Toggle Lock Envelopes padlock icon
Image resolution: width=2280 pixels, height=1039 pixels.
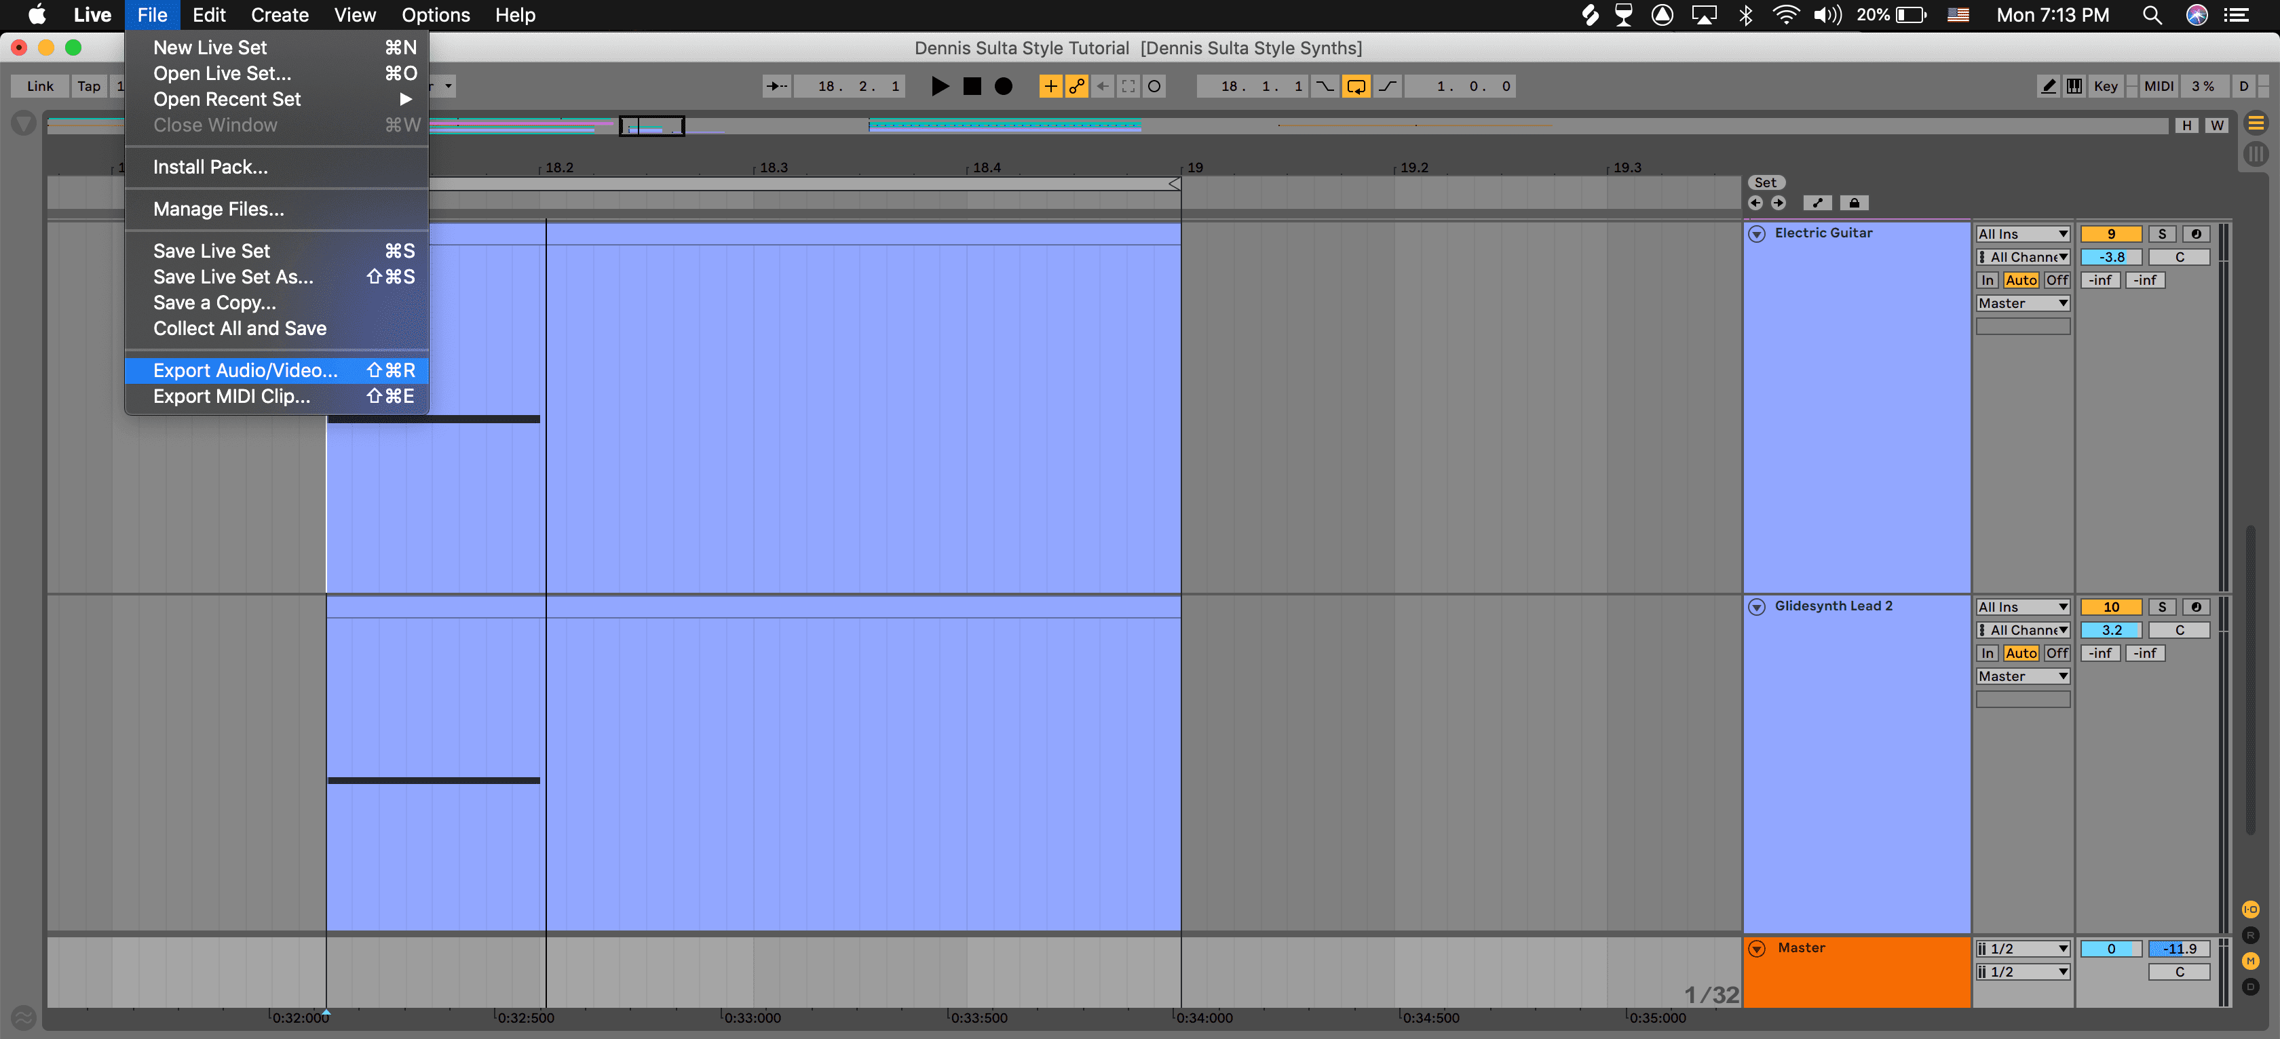tap(1855, 203)
